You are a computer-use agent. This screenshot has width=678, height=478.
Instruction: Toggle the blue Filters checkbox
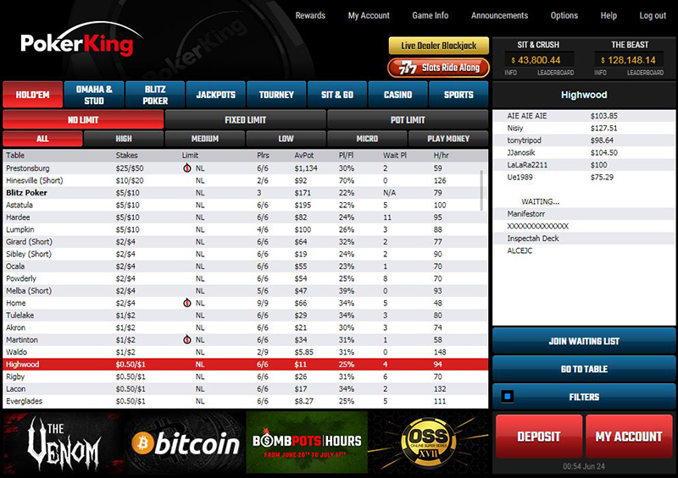[x=508, y=397]
